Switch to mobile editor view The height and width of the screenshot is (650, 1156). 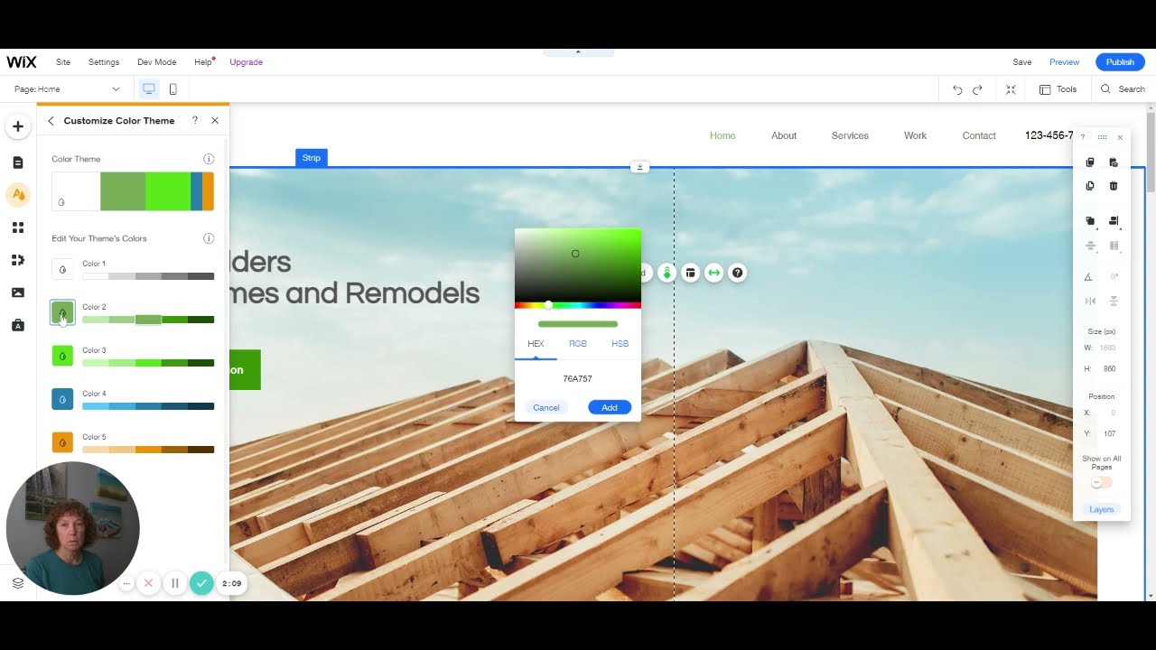173,89
